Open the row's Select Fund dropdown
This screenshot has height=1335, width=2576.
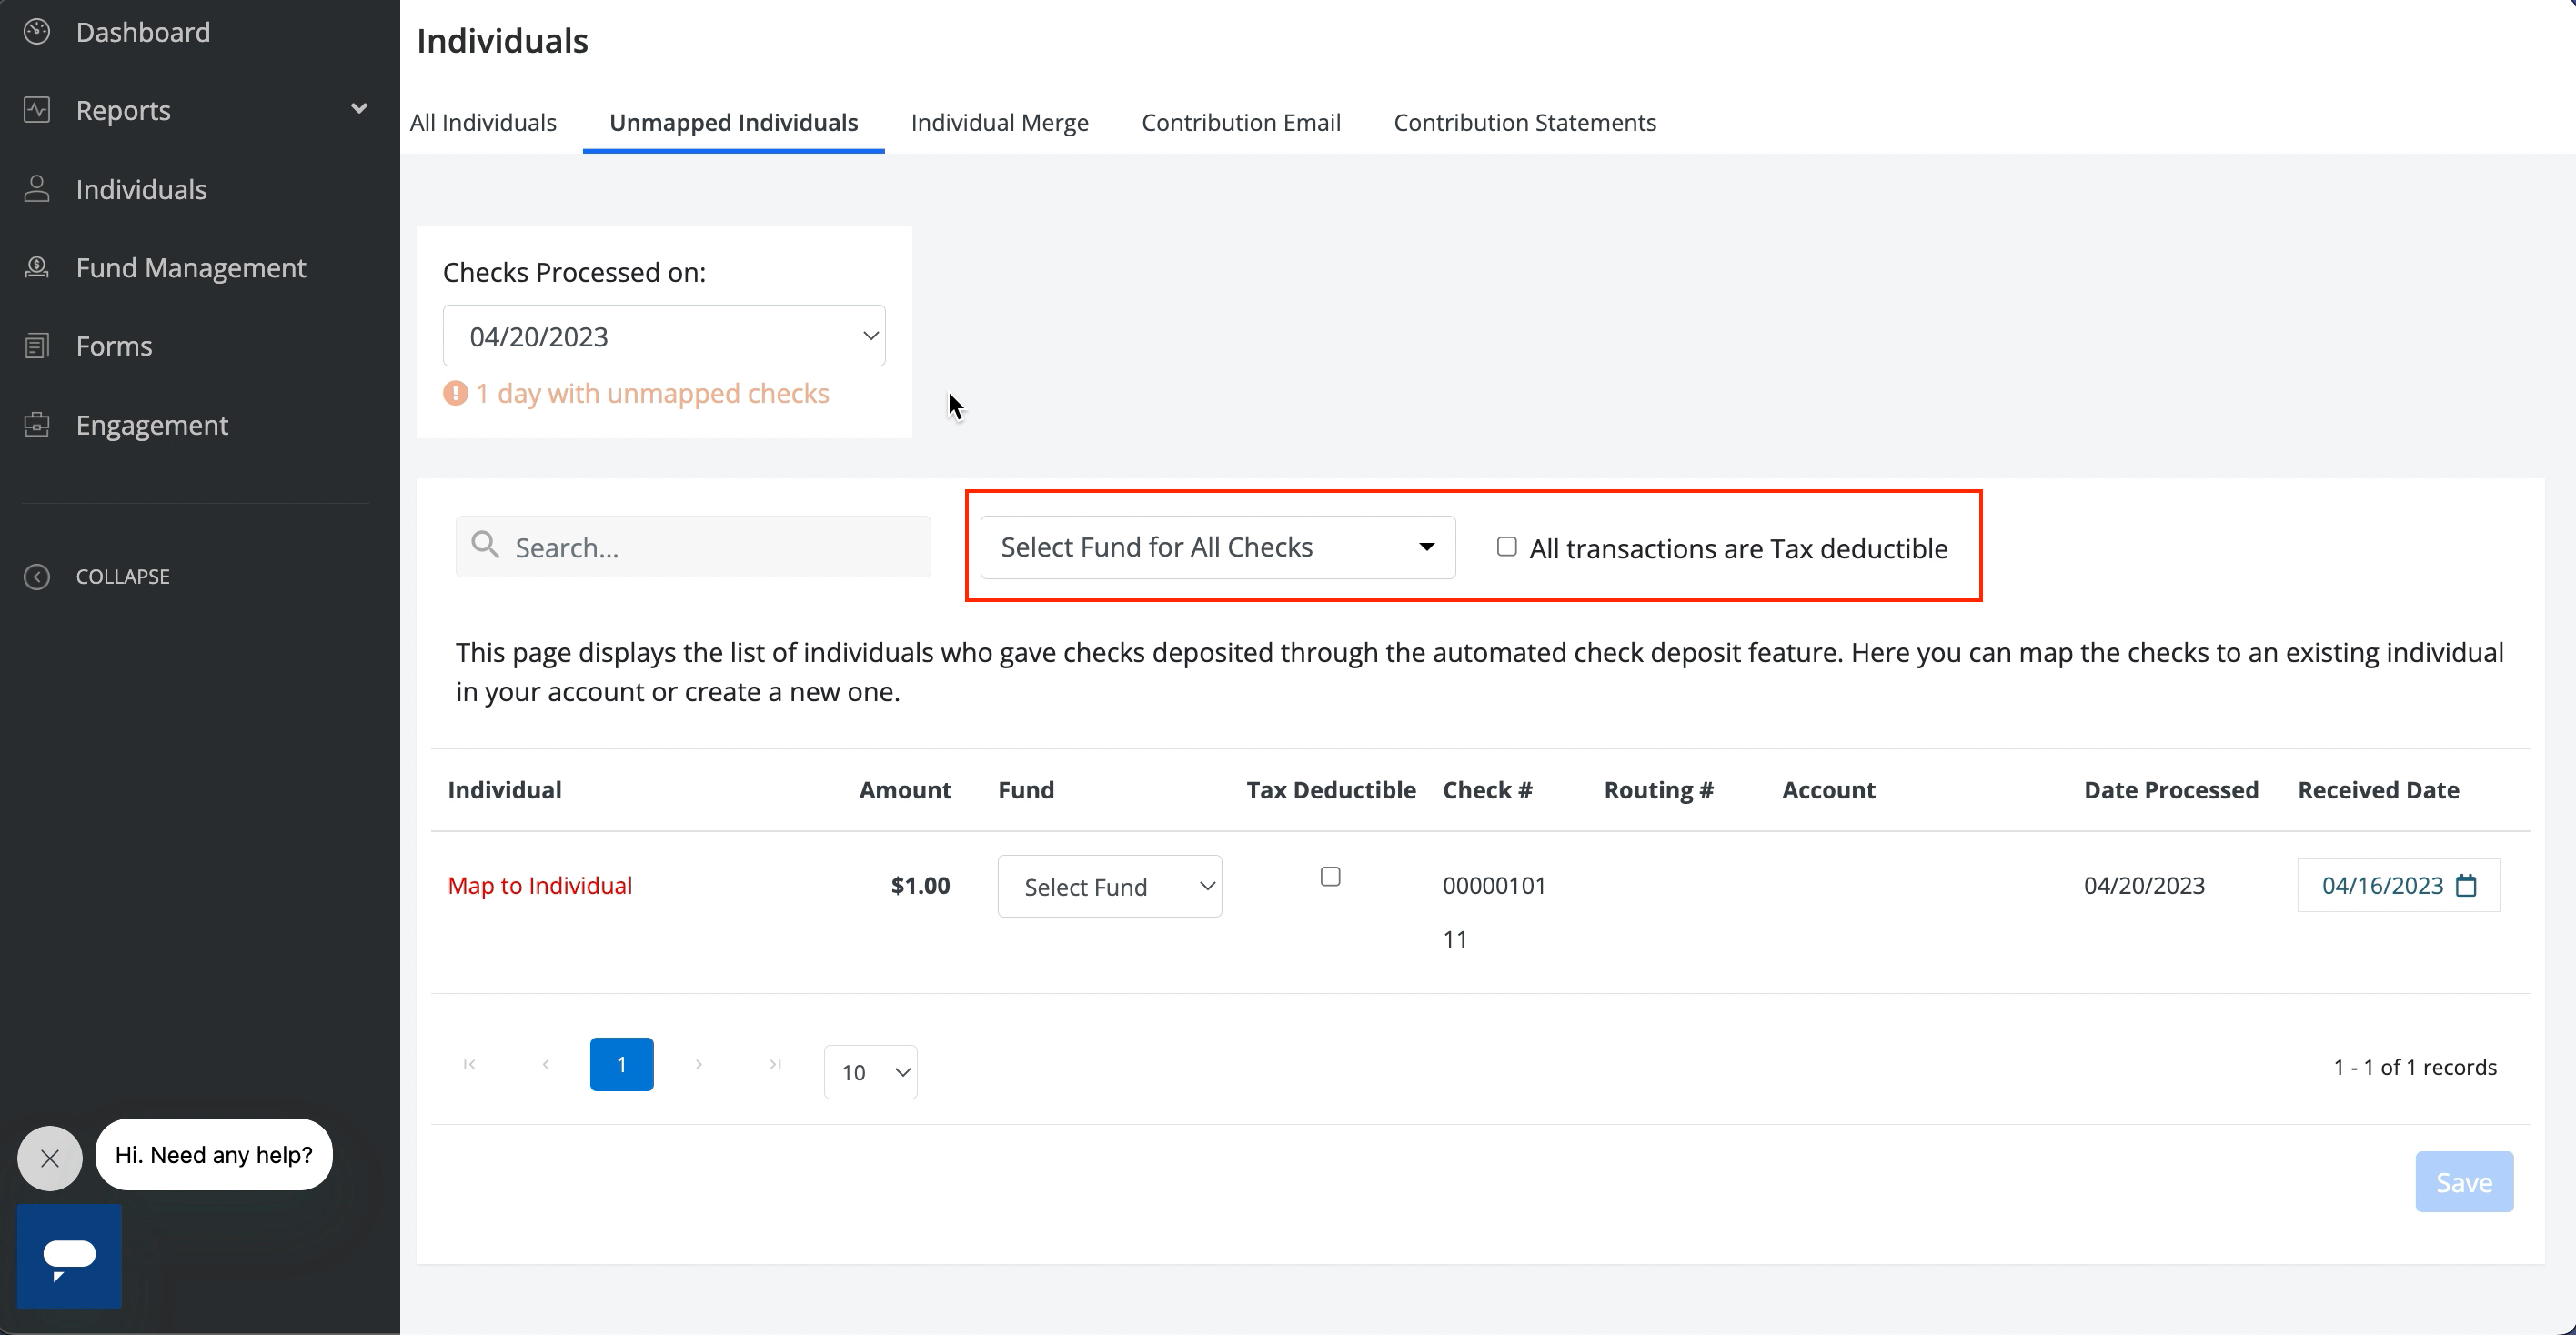point(1109,887)
